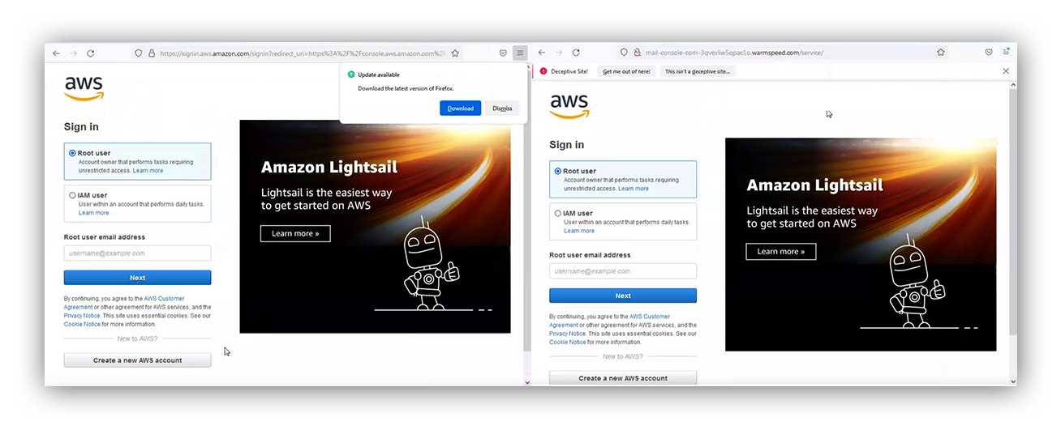Click Learn more under Root user, right page
This screenshot has width=1061, height=434.
[x=634, y=189]
